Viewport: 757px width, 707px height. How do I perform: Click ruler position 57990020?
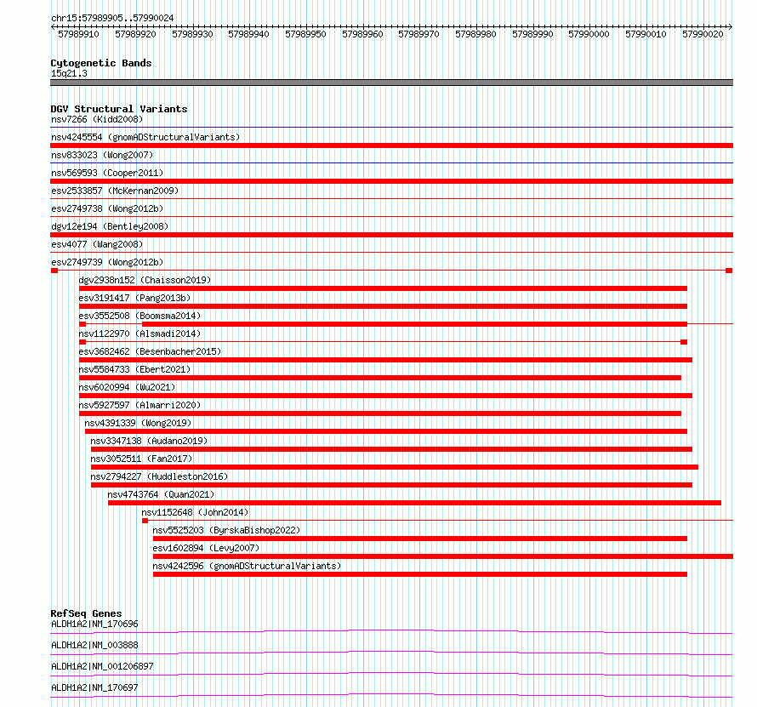(x=703, y=34)
